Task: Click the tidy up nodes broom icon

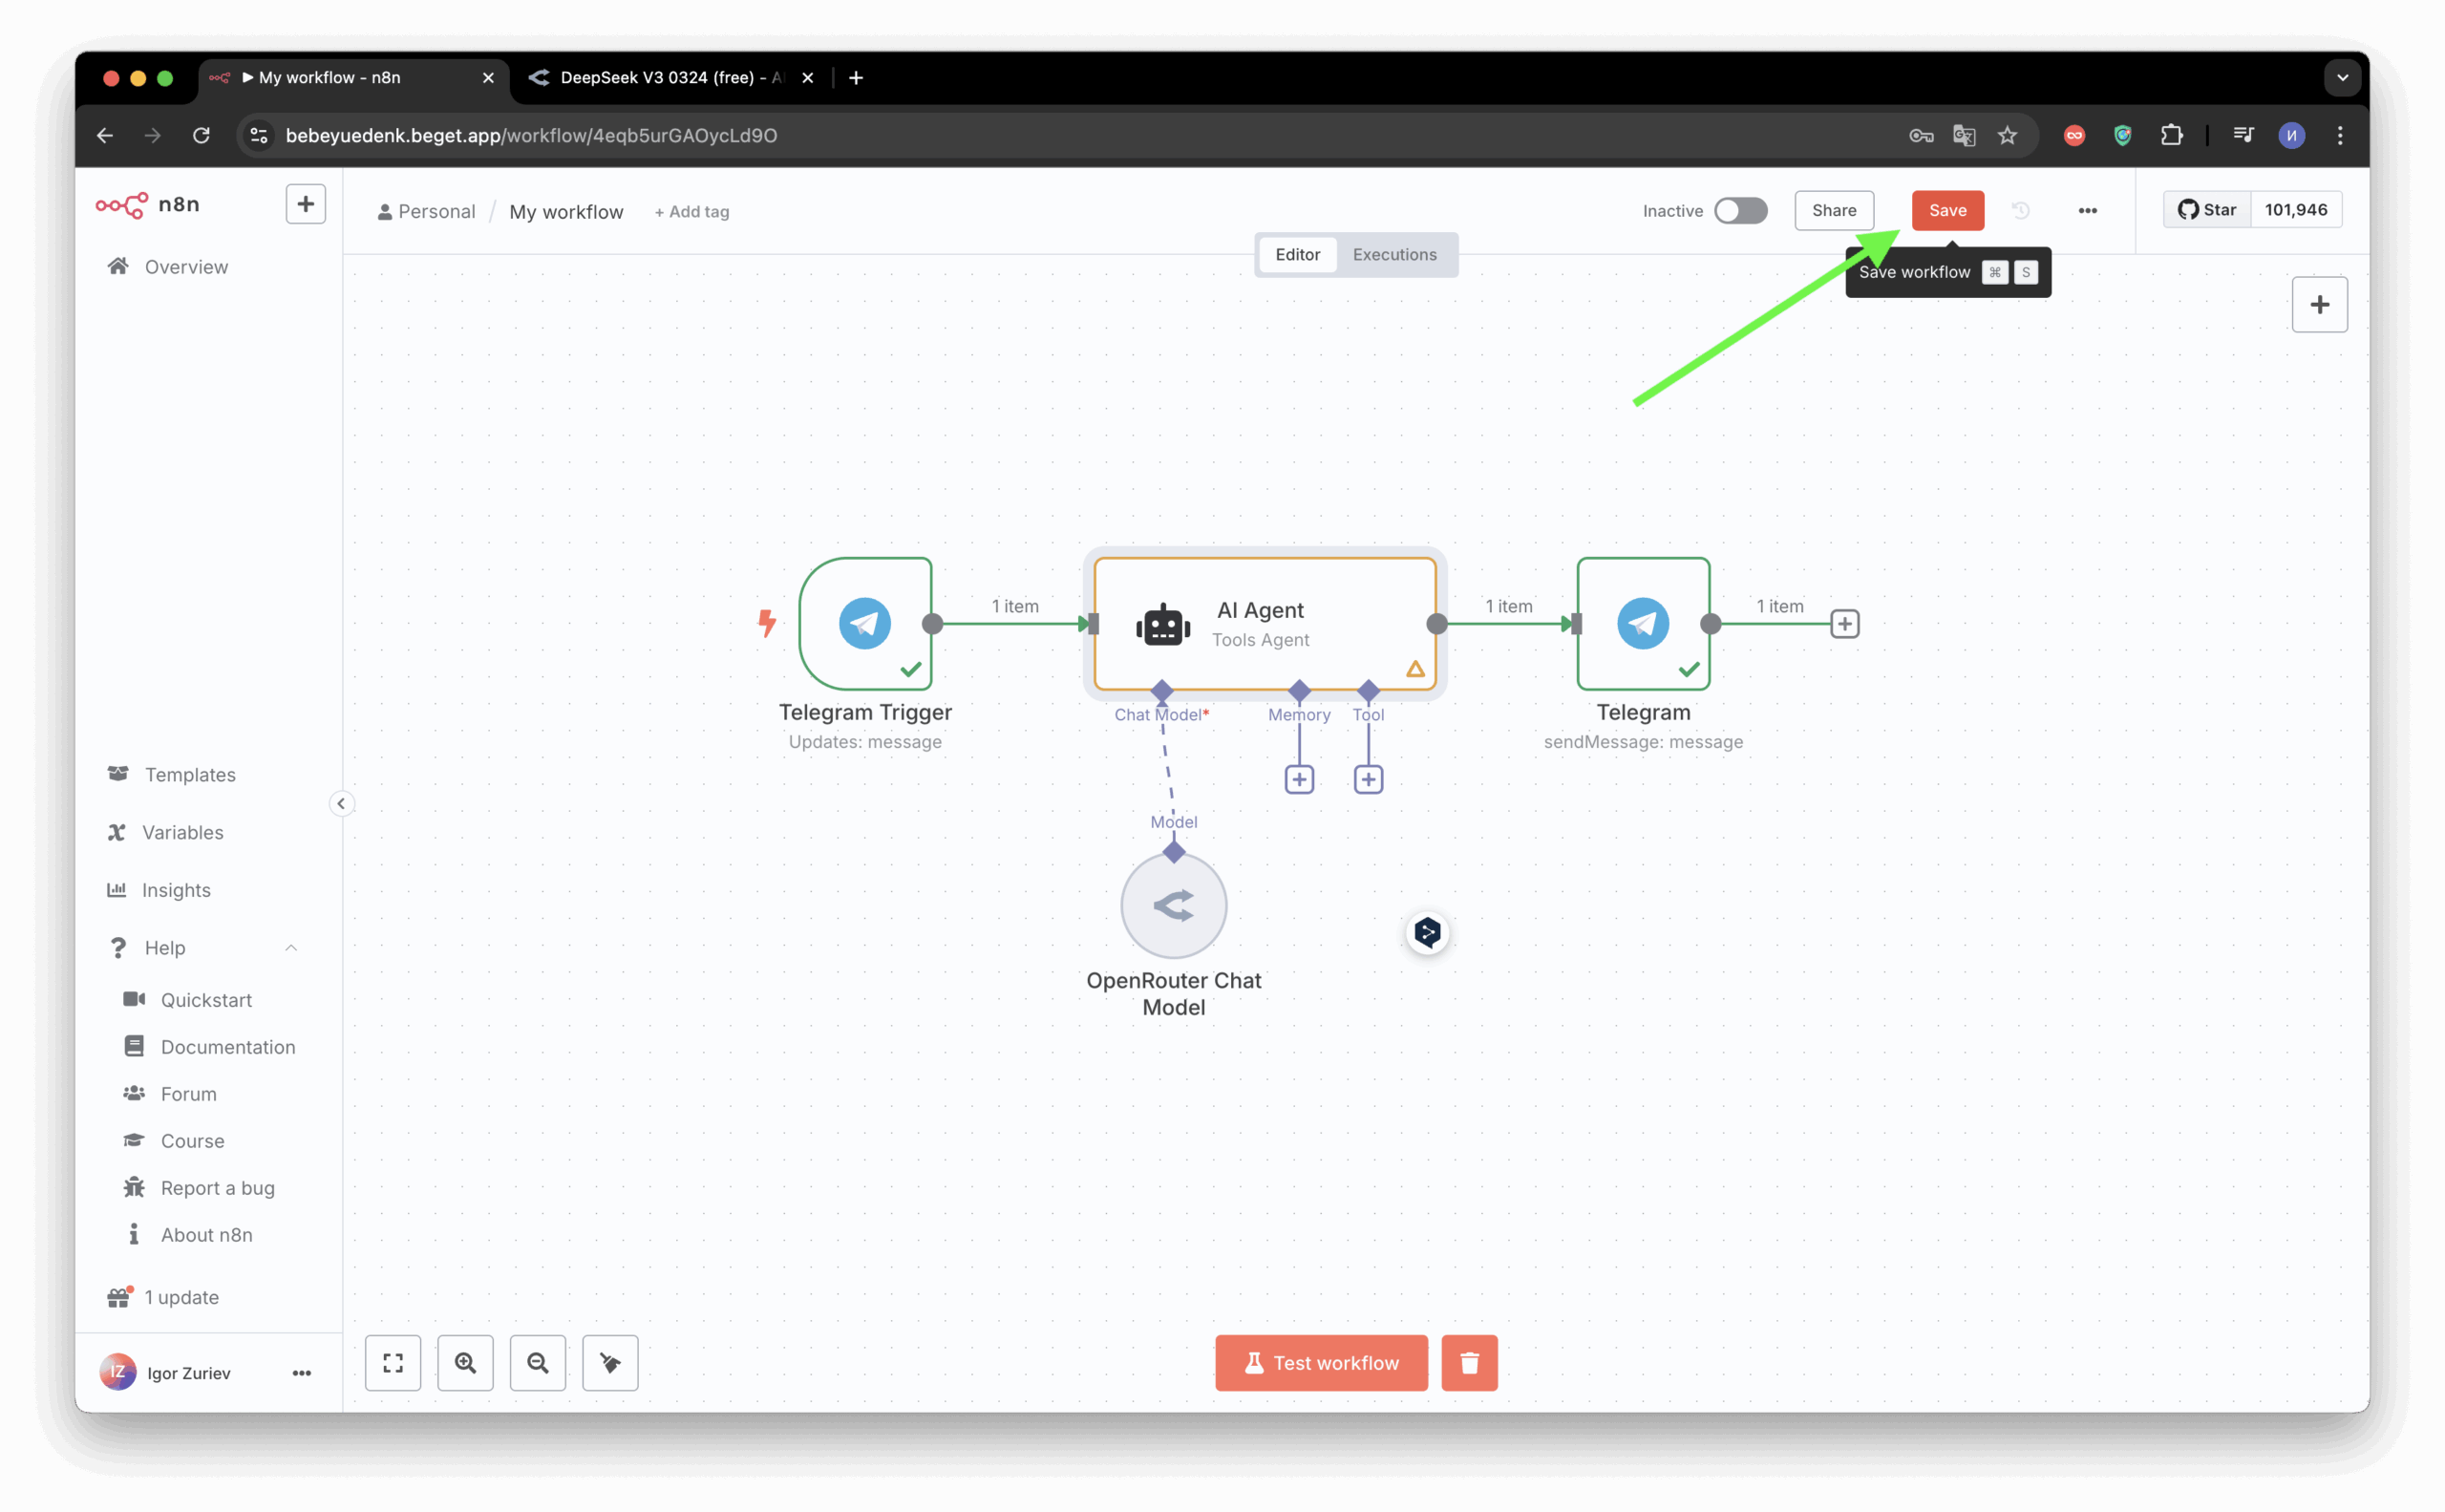Action: tap(610, 1363)
